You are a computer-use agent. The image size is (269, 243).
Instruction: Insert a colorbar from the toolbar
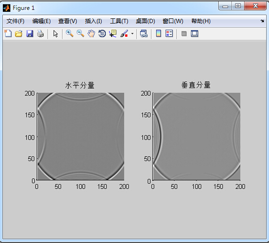pyautogui.click(x=158, y=33)
